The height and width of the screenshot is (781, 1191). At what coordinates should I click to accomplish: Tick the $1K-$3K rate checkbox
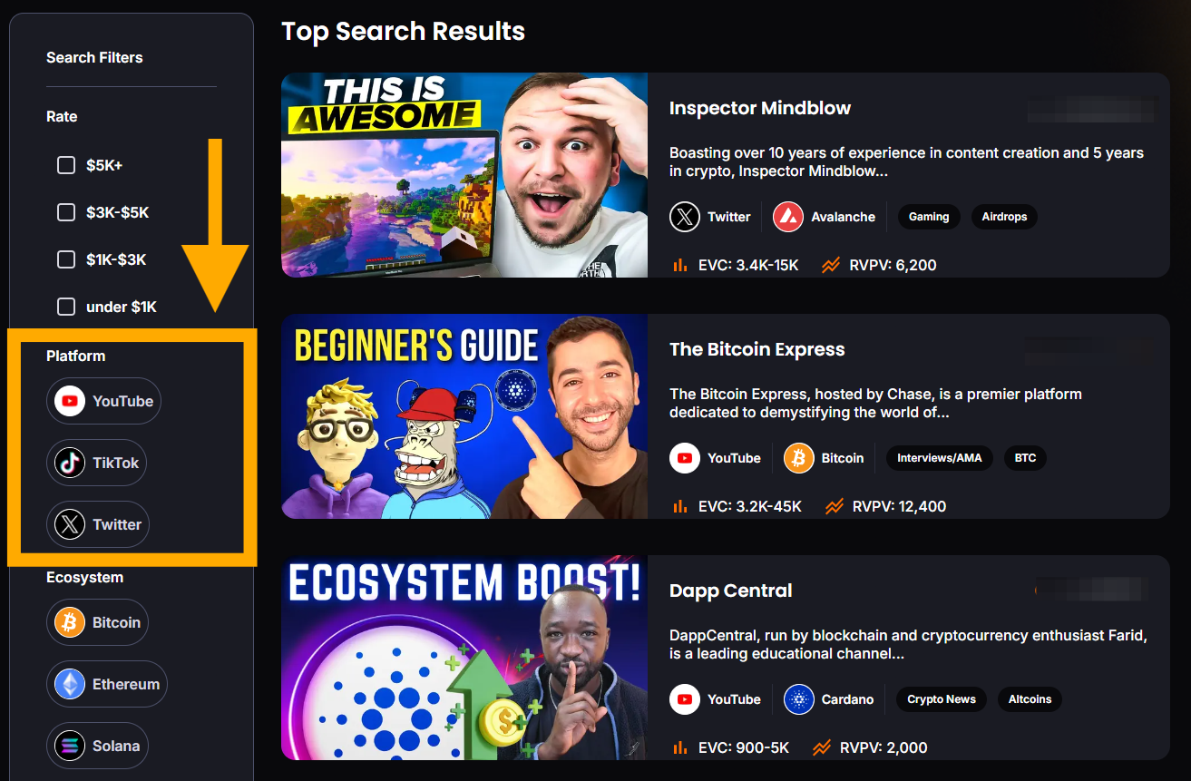tap(65, 259)
